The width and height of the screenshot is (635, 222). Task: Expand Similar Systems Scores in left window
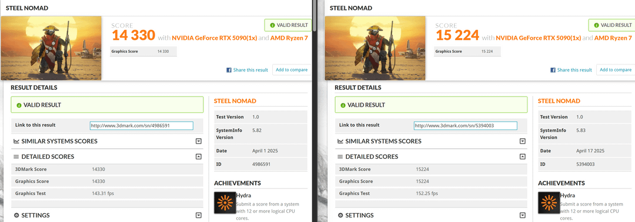[199, 141]
